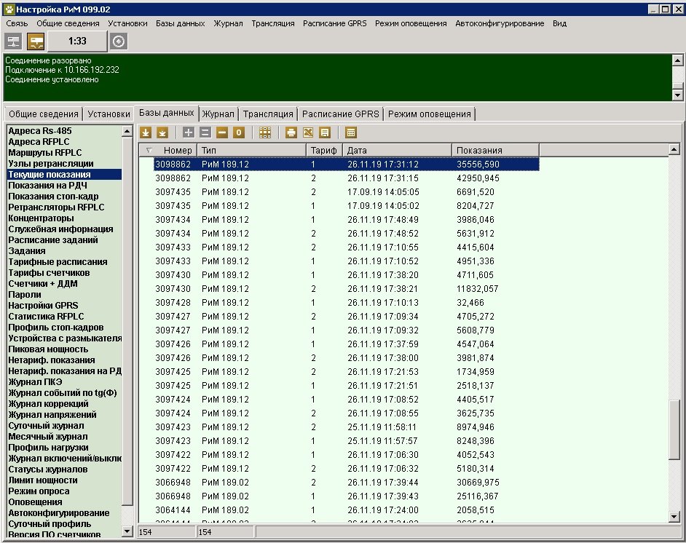Click the Дата column header

pos(397,151)
